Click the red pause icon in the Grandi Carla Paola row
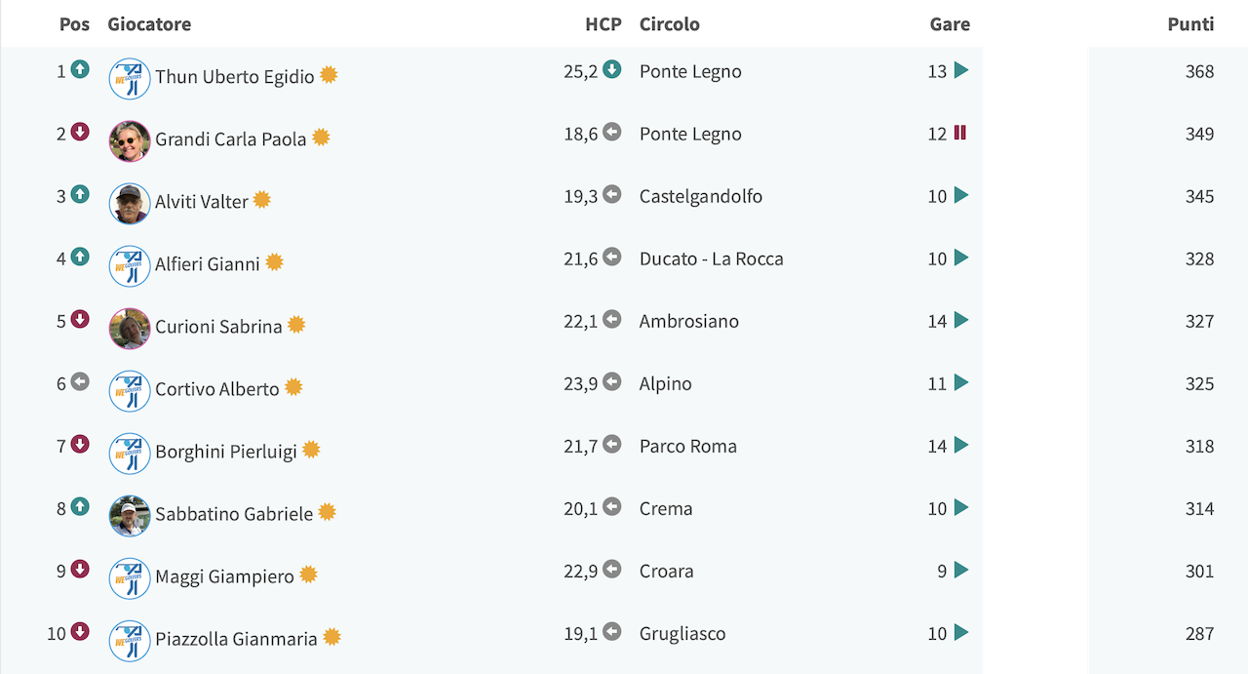The image size is (1248, 674). 960,133
